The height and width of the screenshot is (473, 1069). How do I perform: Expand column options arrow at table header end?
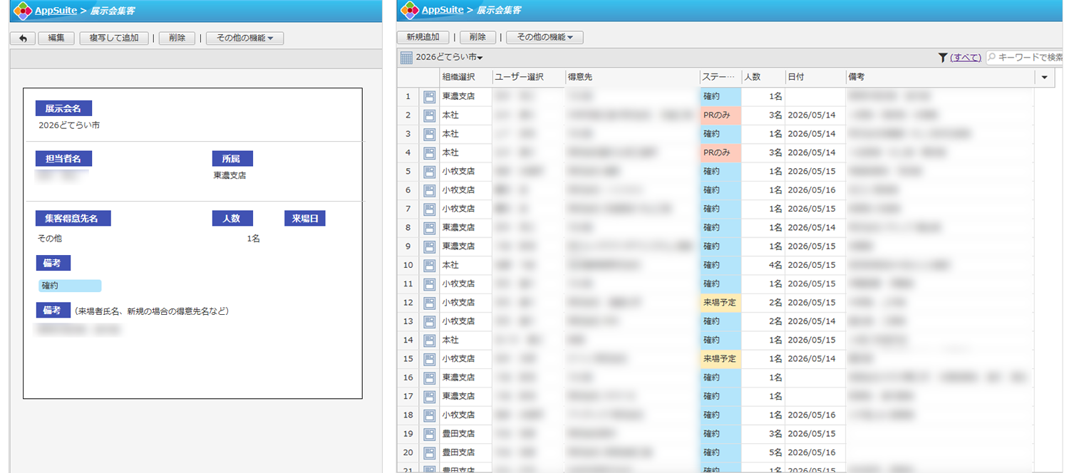(x=1045, y=77)
